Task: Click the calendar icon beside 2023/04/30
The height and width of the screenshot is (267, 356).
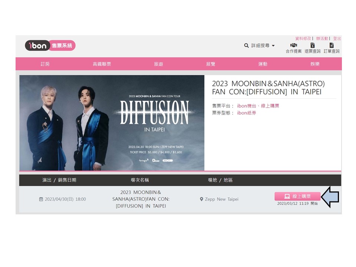Action: click(41, 199)
